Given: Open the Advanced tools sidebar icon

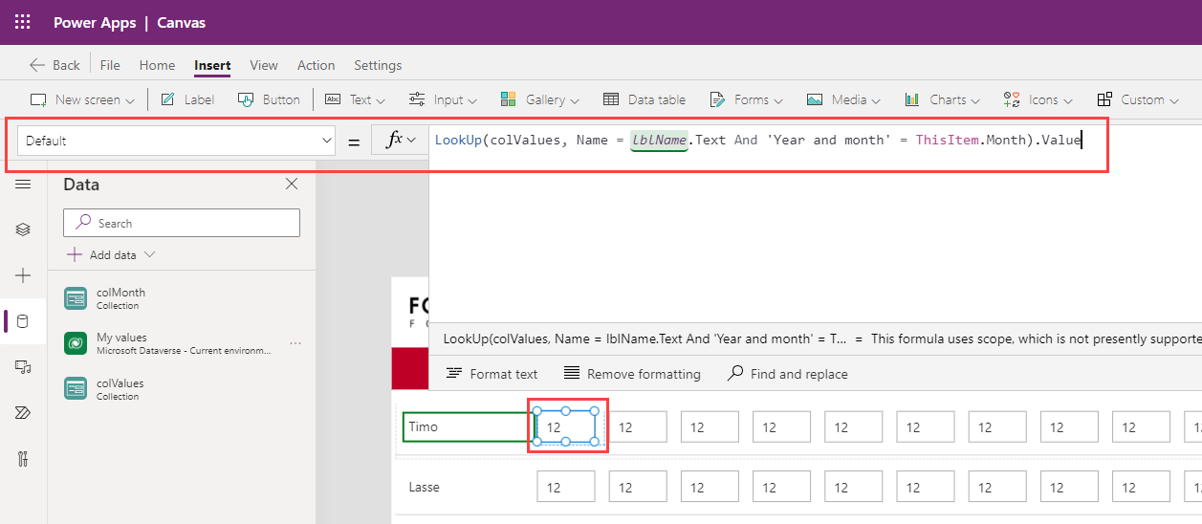Looking at the screenshot, I should pos(23,459).
